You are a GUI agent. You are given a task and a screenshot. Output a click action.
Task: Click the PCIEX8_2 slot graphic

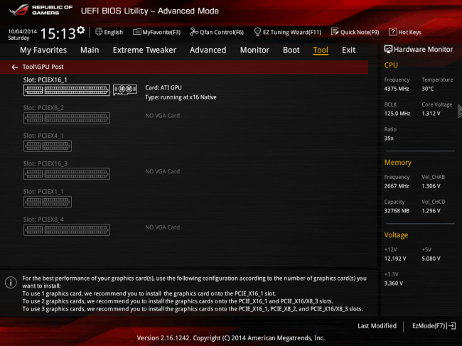[68, 118]
